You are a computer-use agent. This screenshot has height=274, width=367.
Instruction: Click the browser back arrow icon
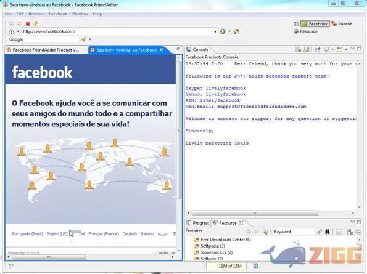coord(11,23)
